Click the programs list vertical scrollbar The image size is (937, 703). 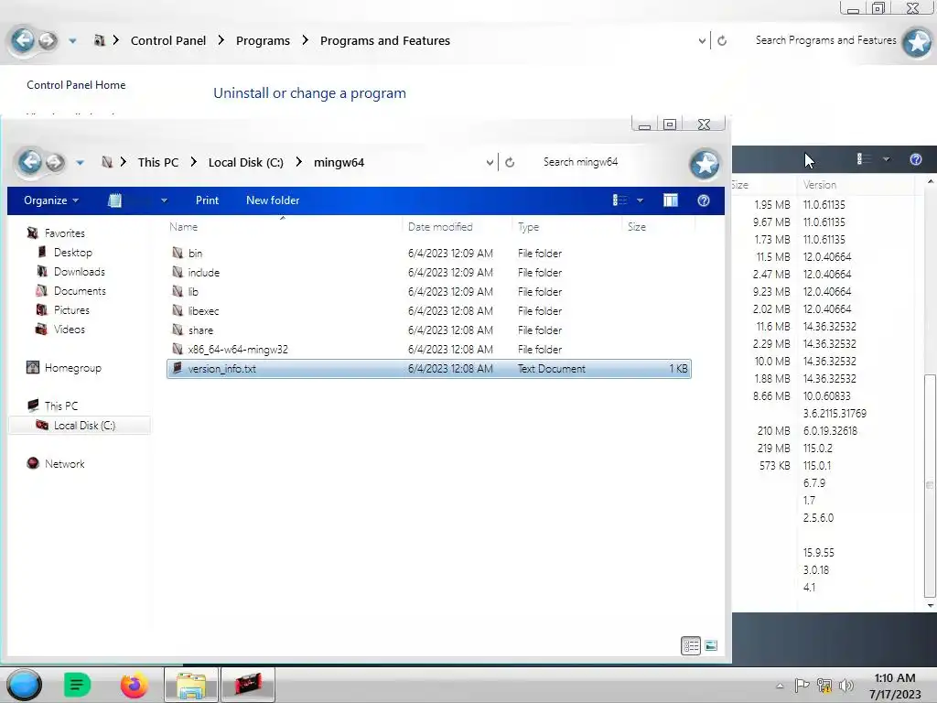(x=930, y=485)
